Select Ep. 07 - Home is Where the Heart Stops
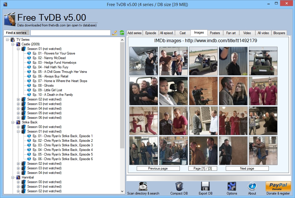This screenshot has height=198, width=295. pos(60,81)
